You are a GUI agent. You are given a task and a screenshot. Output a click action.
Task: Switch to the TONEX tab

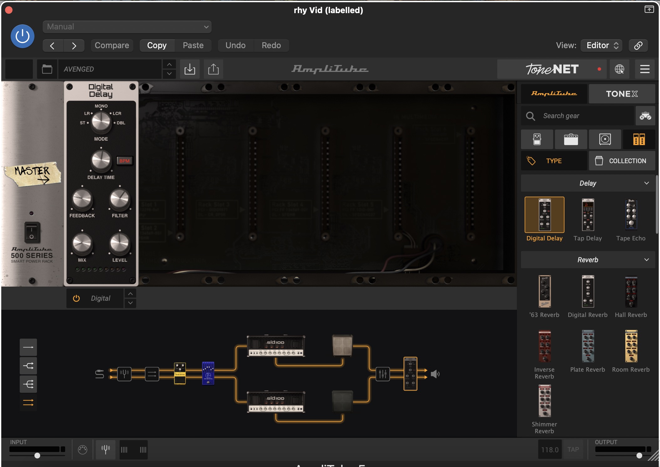point(622,93)
